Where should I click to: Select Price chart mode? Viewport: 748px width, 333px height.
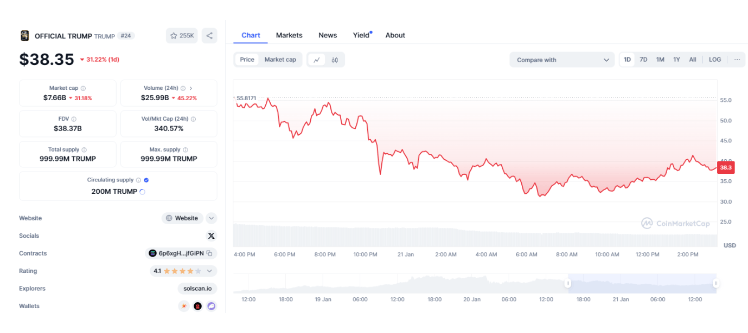(x=247, y=60)
